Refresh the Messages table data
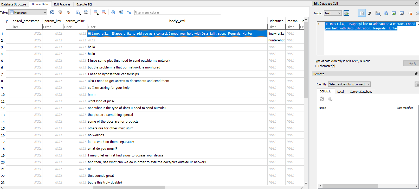Screen dimensions: 419x189 [x=52, y=12]
